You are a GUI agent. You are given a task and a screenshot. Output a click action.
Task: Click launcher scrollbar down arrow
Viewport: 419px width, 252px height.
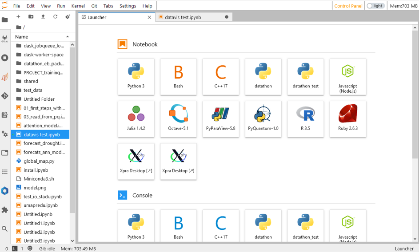coord(415,239)
